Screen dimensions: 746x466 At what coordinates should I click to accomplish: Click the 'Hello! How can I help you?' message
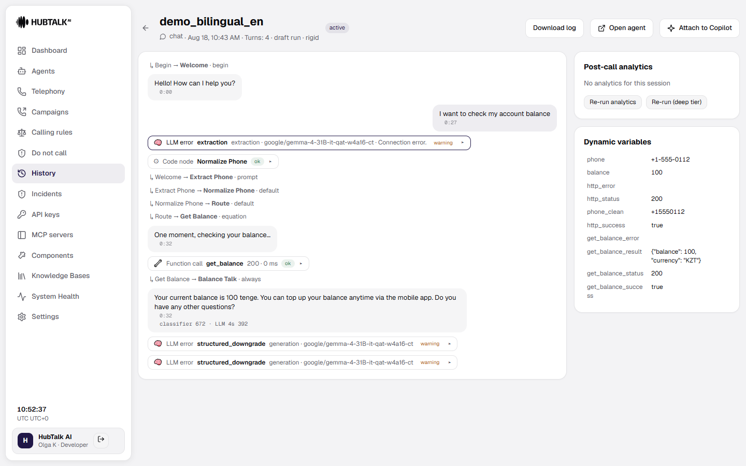click(195, 86)
